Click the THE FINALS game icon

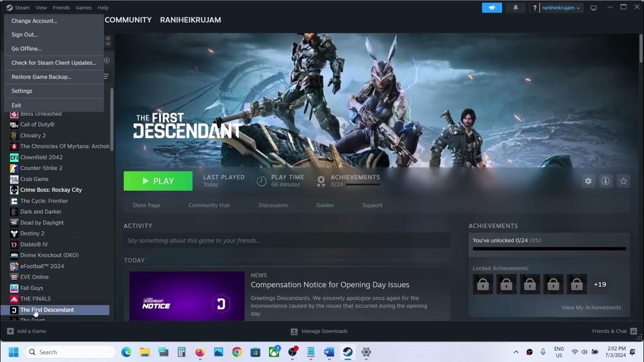(14, 299)
